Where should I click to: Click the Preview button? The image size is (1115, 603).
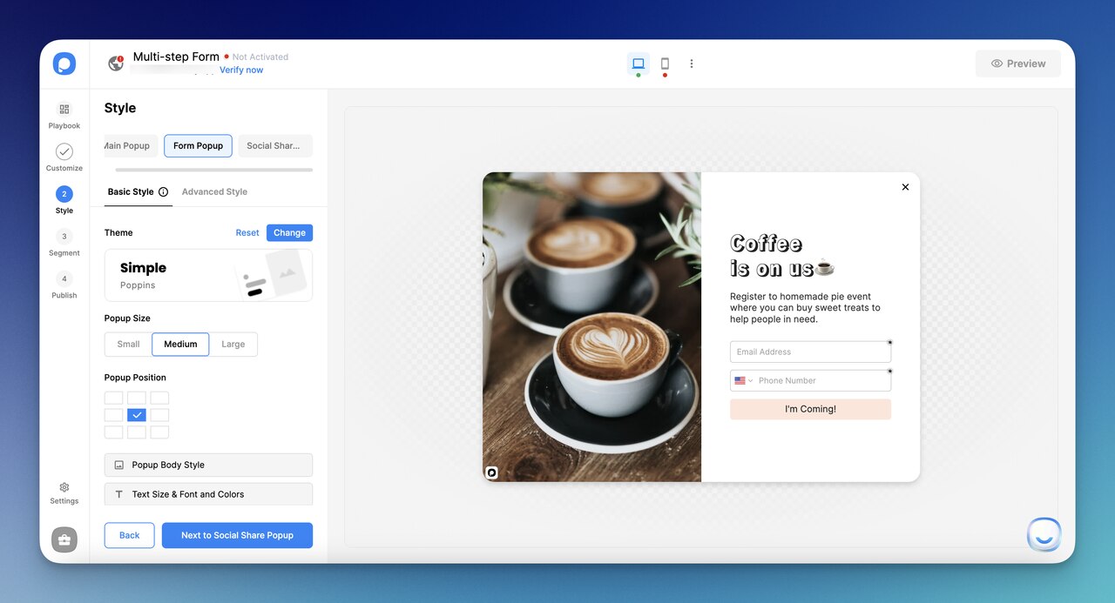point(1018,64)
